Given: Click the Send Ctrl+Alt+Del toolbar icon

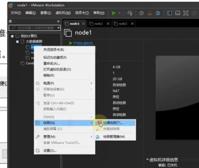Looking at the screenshot, I should [x=130, y=13].
